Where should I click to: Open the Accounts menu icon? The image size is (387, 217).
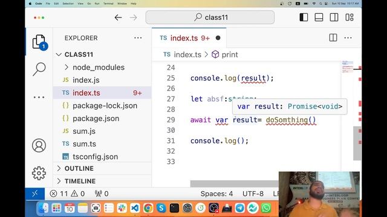(x=39, y=145)
